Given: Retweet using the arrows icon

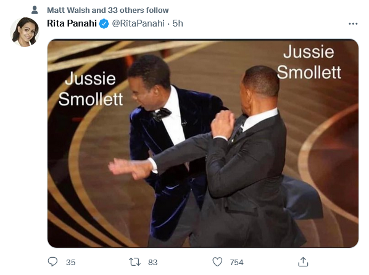Looking at the screenshot, I should click(x=135, y=262).
